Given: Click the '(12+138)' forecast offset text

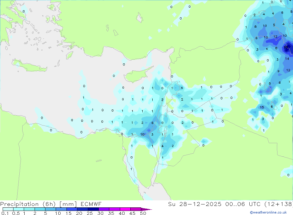Looking at the screenshot, I should point(279,204).
